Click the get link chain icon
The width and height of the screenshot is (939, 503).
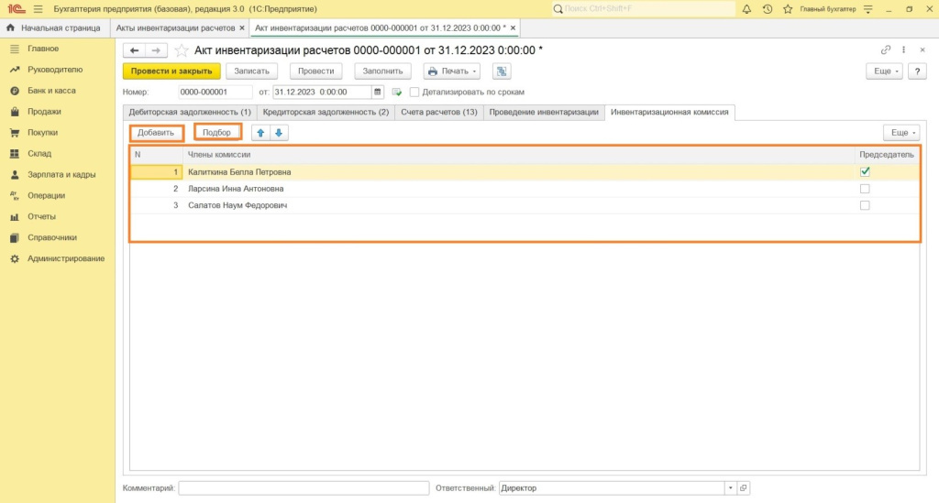[885, 50]
